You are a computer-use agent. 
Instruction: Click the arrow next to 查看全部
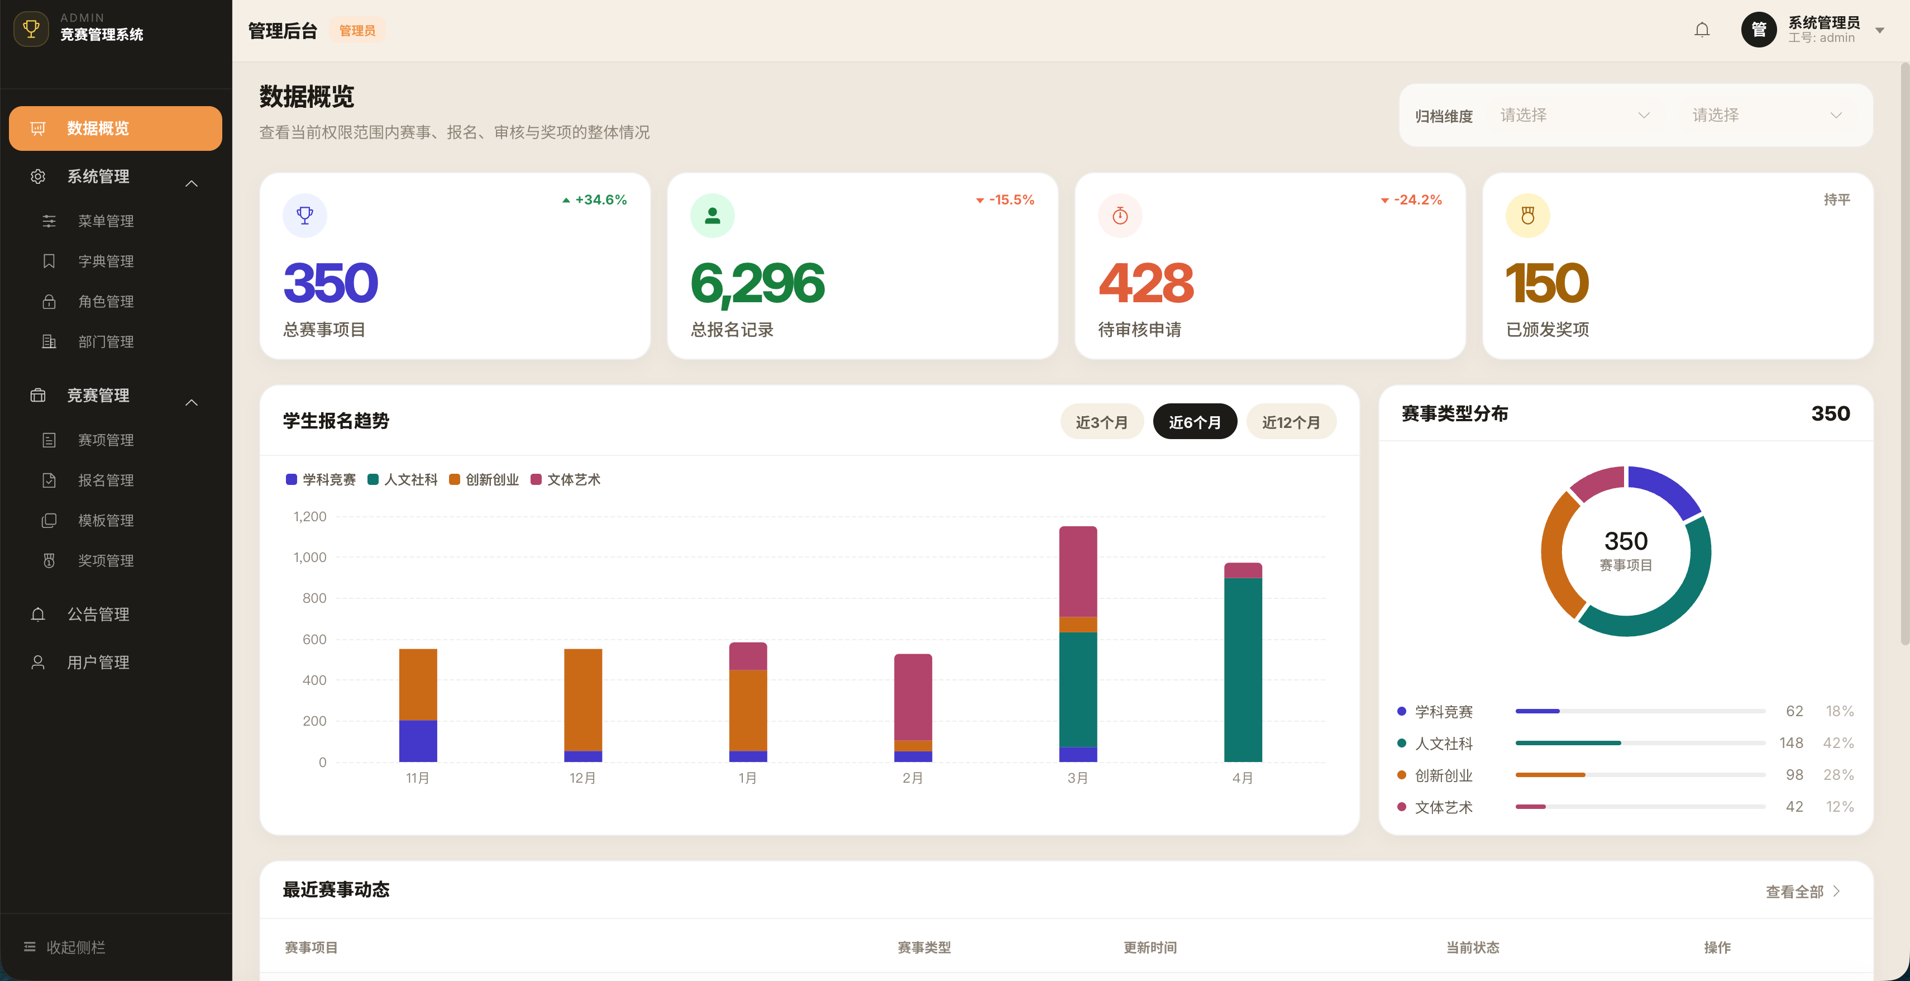[x=1837, y=891]
